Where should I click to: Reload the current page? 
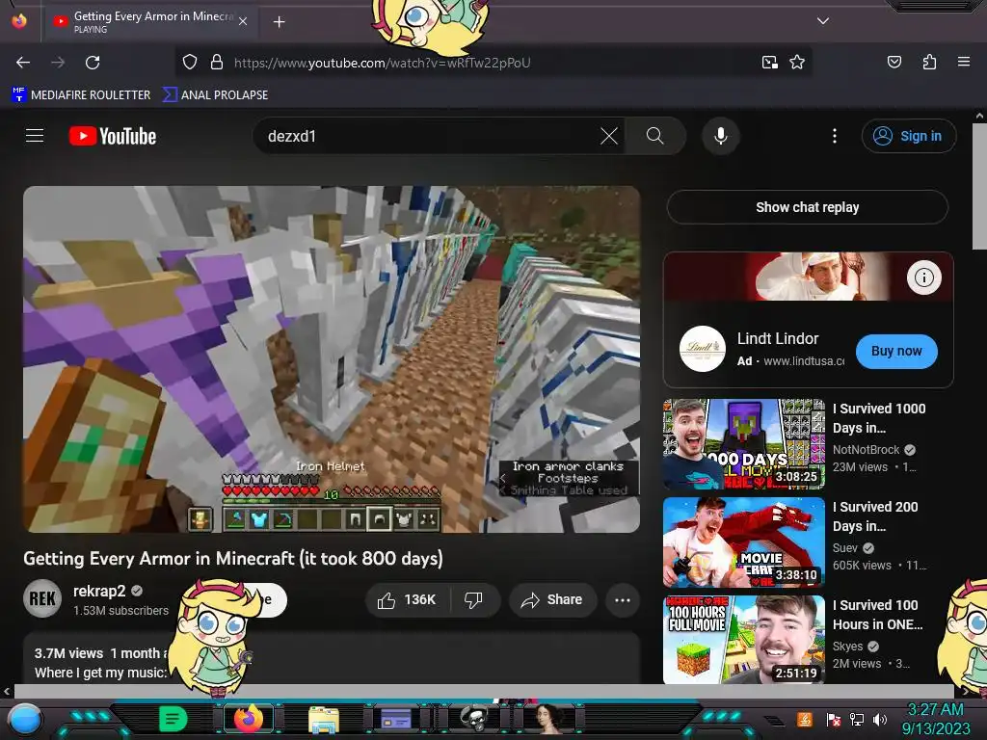tap(93, 63)
